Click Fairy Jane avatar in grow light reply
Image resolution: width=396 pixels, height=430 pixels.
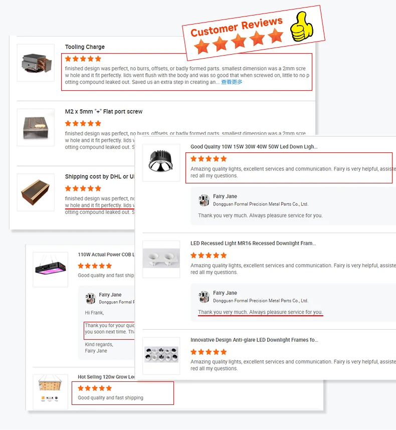click(x=90, y=298)
